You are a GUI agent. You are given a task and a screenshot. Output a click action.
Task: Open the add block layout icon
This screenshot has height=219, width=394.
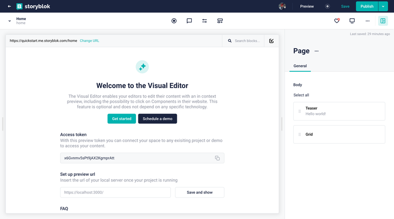(x=220, y=21)
